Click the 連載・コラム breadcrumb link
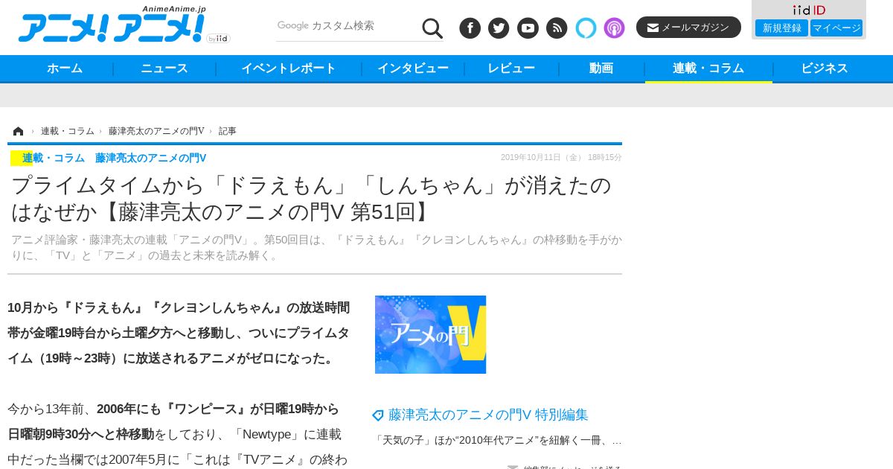The image size is (893, 469). (68, 131)
